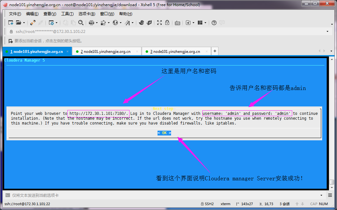Close tab 3 with its X
The width and height of the screenshot is (337, 210).
(x=207, y=52)
